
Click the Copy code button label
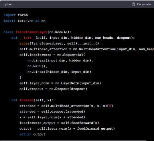click(x=144, y=4)
